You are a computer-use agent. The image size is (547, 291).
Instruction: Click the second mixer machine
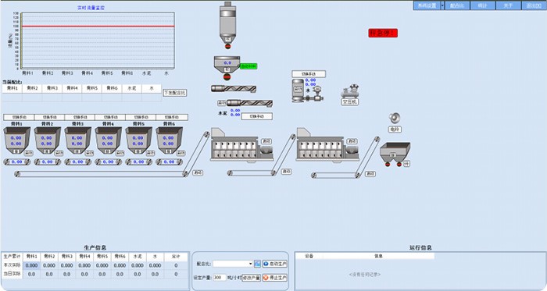(327, 145)
